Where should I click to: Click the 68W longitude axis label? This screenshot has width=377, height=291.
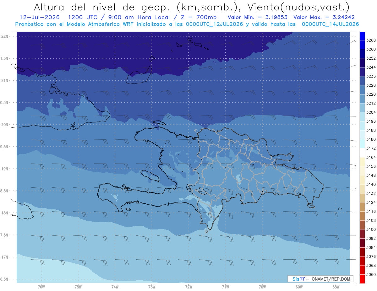(x=336, y=287)
